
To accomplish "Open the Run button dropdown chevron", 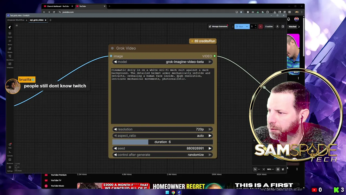I will tap(247, 27).
